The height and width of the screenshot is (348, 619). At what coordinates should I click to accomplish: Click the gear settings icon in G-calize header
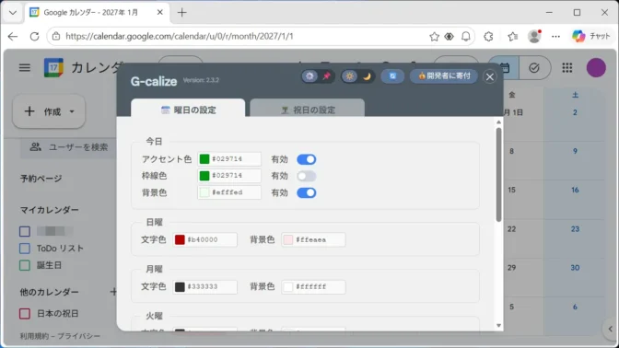[309, 76]
